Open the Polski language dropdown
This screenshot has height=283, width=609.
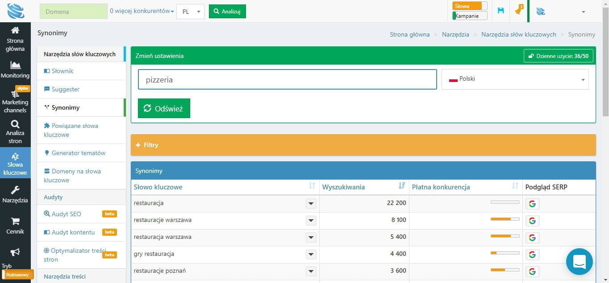[515, 79]
